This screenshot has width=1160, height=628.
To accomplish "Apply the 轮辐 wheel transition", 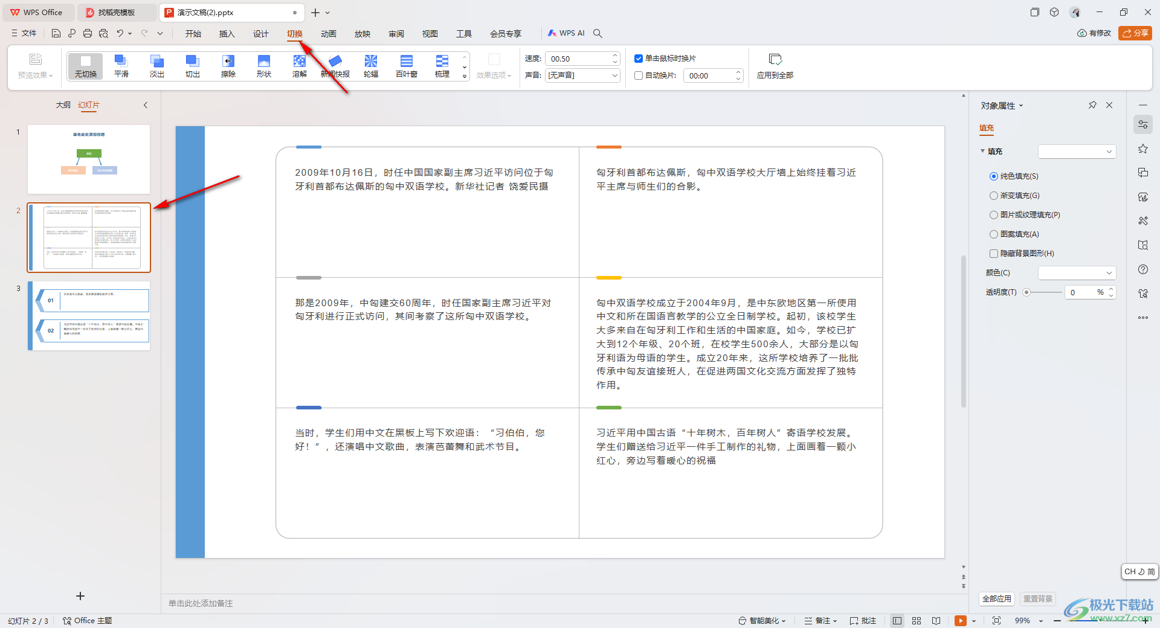I will (x=370, y=66).
